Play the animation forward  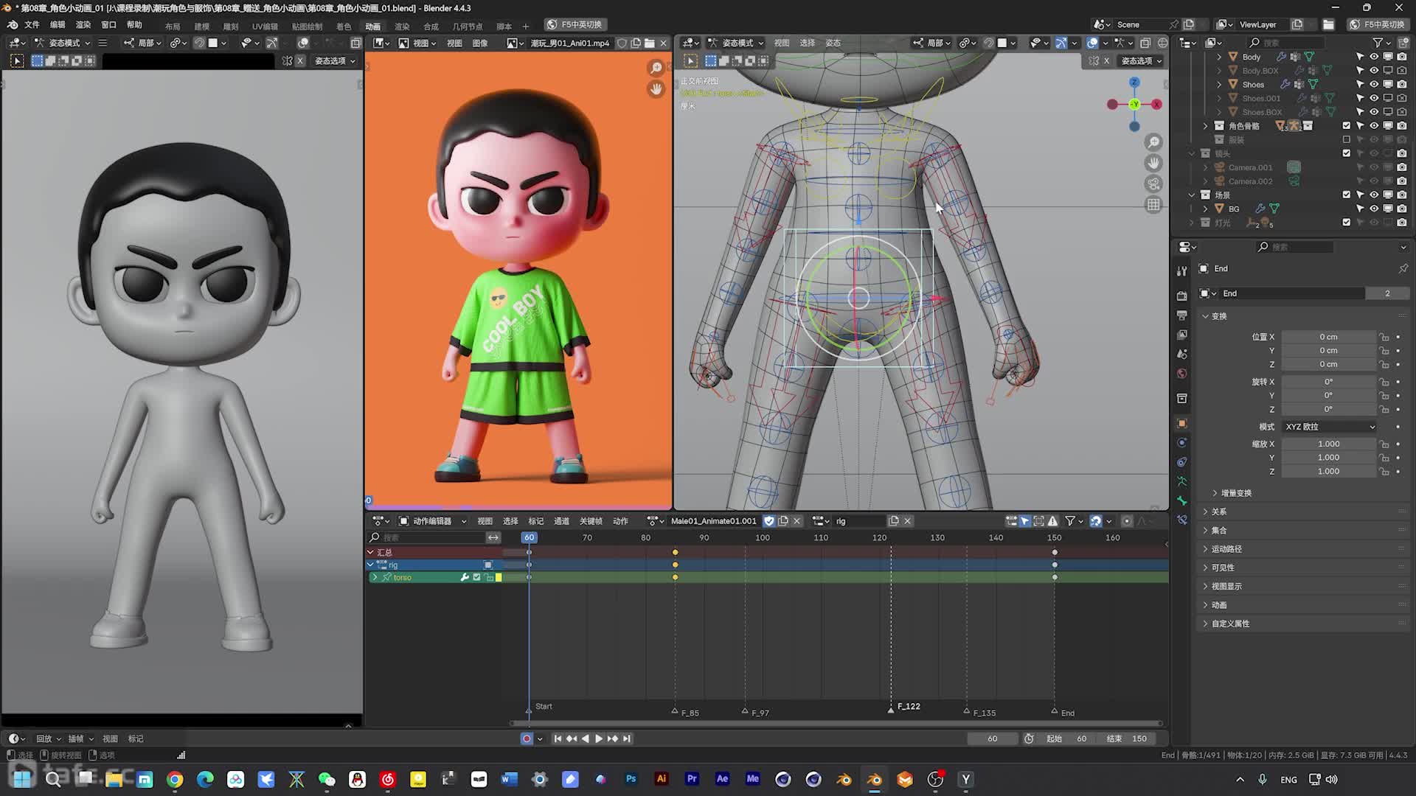(x=599, y=739)
